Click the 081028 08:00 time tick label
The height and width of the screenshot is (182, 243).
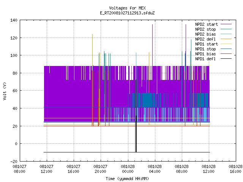pos(181,169)
